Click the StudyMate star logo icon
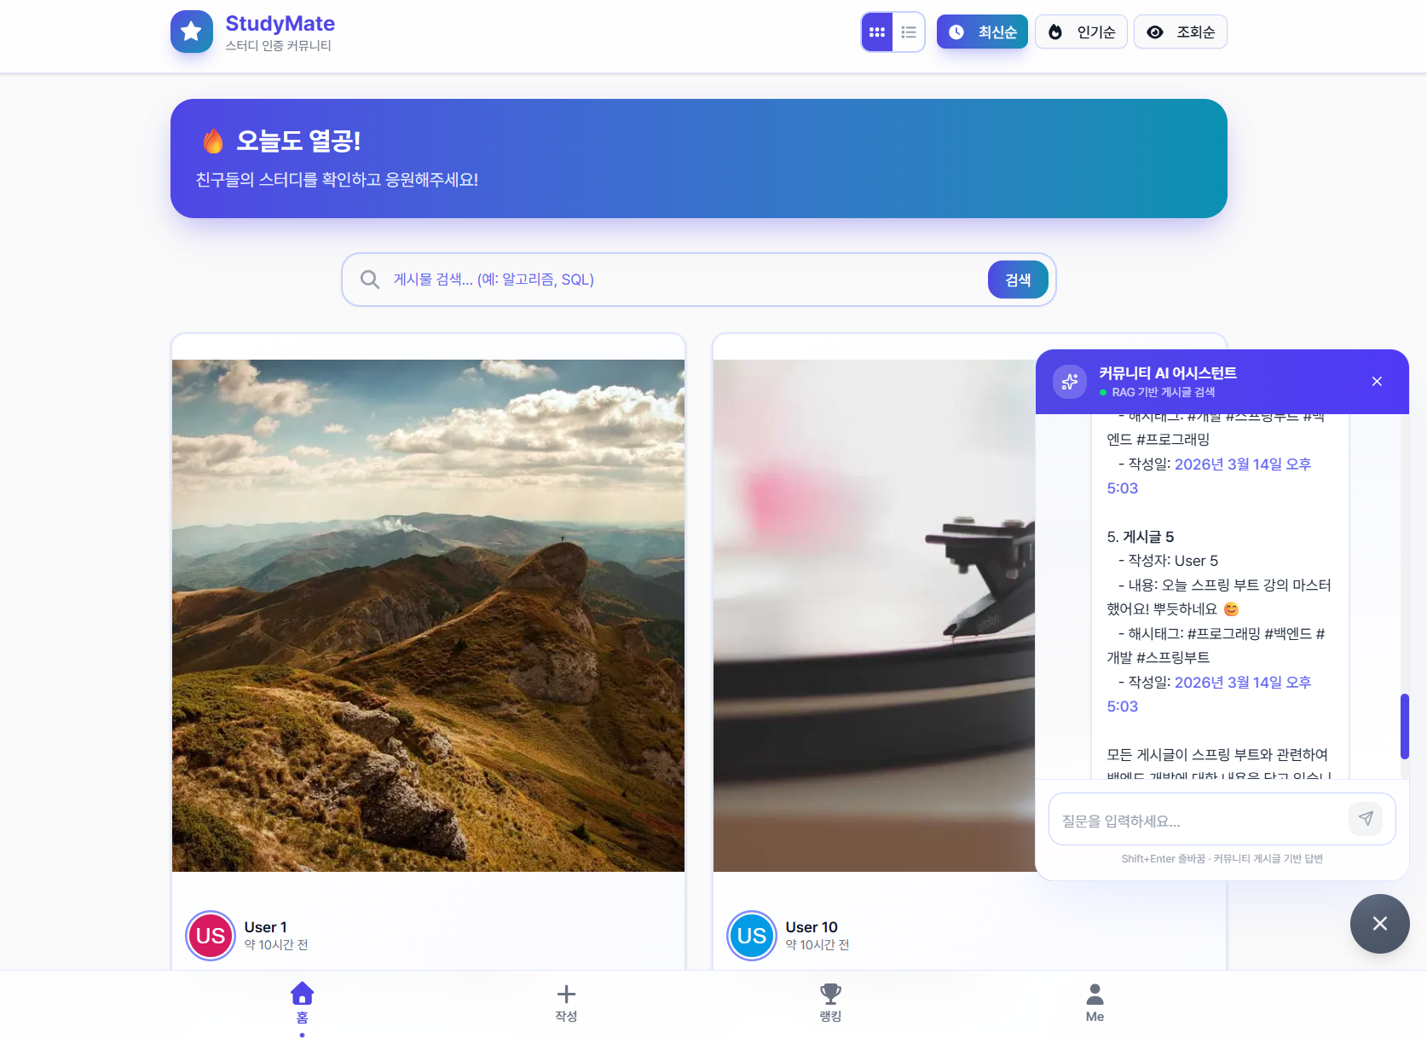The height and width of the screenshot is (1038, 1427). [x=192, y=32]
